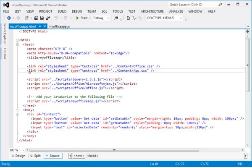The width and height of the screenshot is (252, 167).
Task: Open the TEST menu
Action: (x=131, y=11)
